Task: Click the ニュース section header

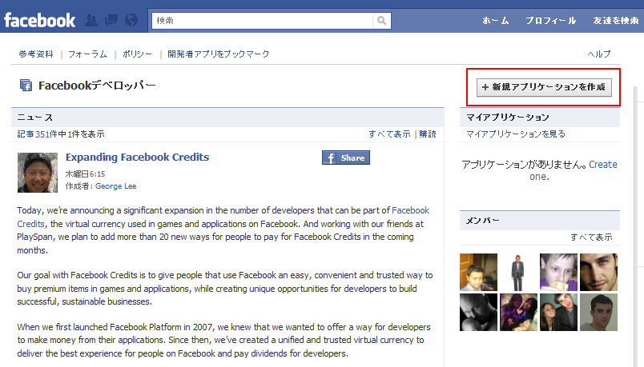Action: 227,118
